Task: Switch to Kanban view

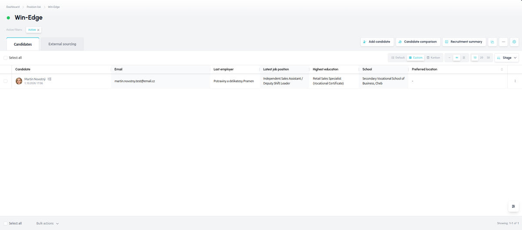Action: tap(433, 57)
